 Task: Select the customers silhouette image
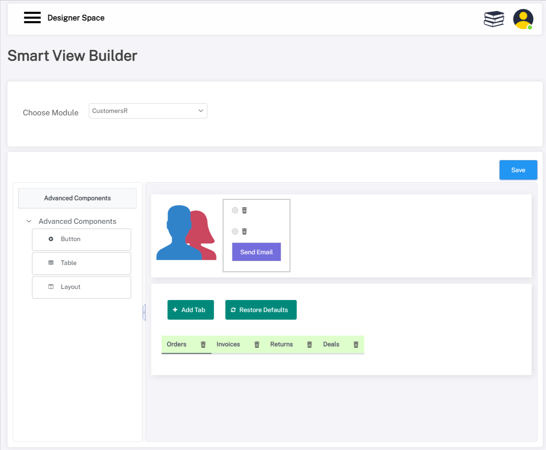(186, 233)
